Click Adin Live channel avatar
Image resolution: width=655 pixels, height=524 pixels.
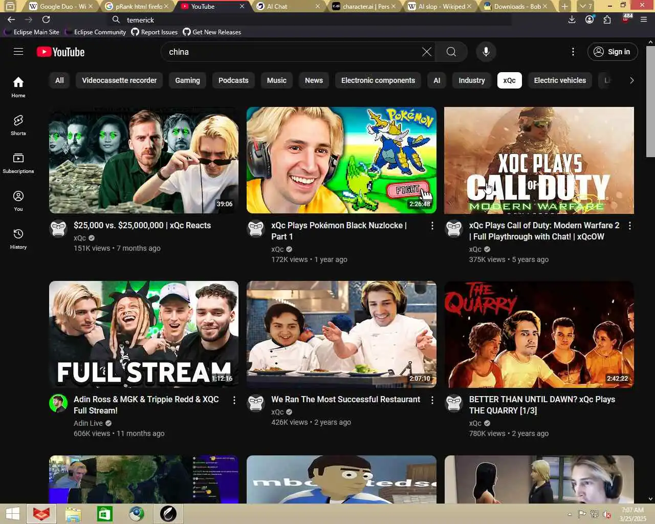58,403
